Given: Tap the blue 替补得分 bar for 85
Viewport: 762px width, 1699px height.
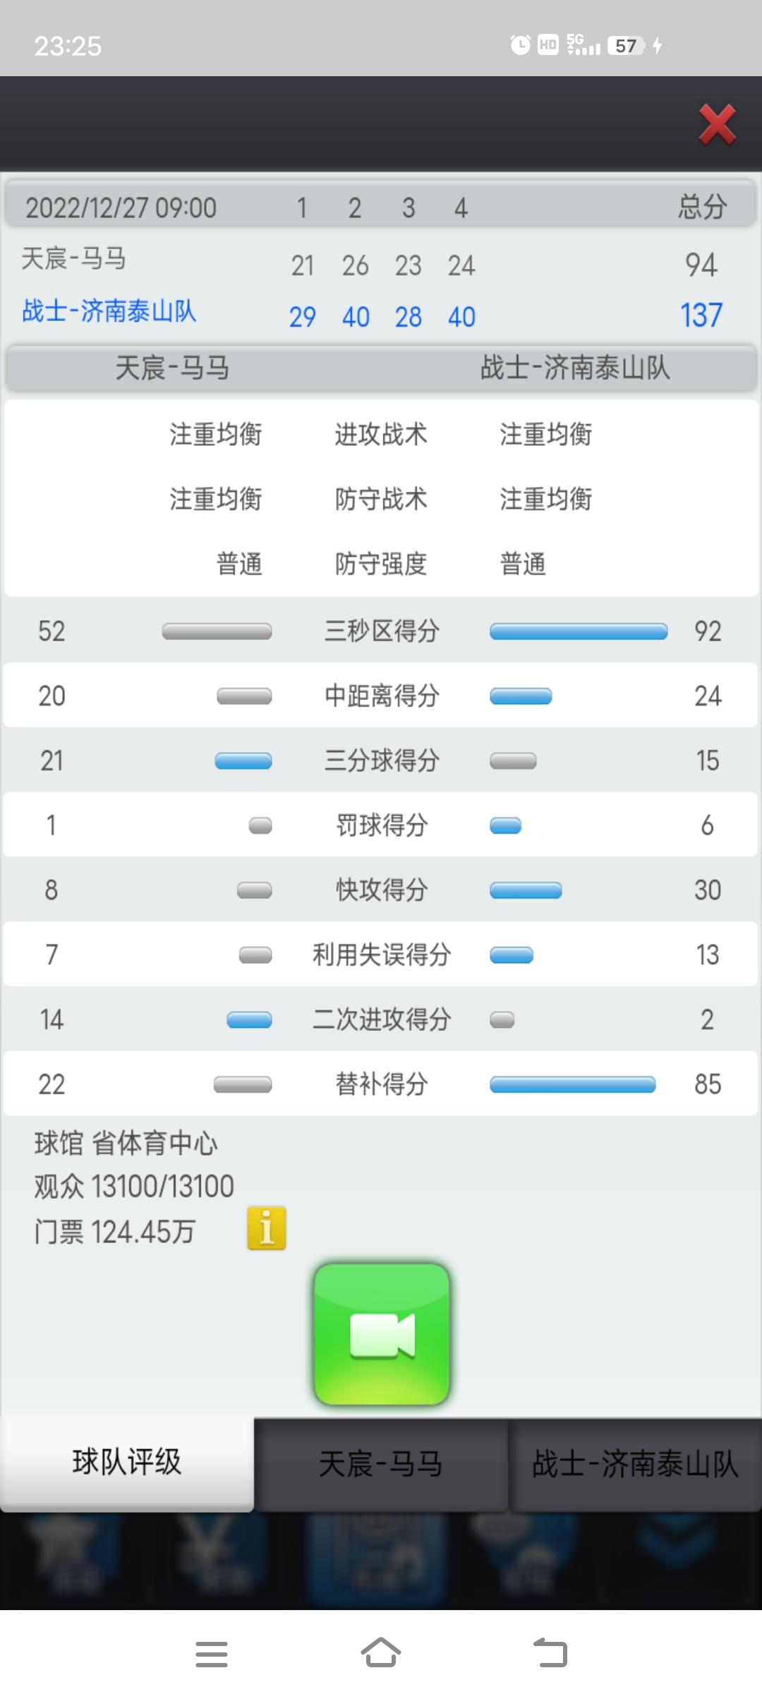Looking at the screenshot, I should pyautogui.click(x=573, y=1084).
